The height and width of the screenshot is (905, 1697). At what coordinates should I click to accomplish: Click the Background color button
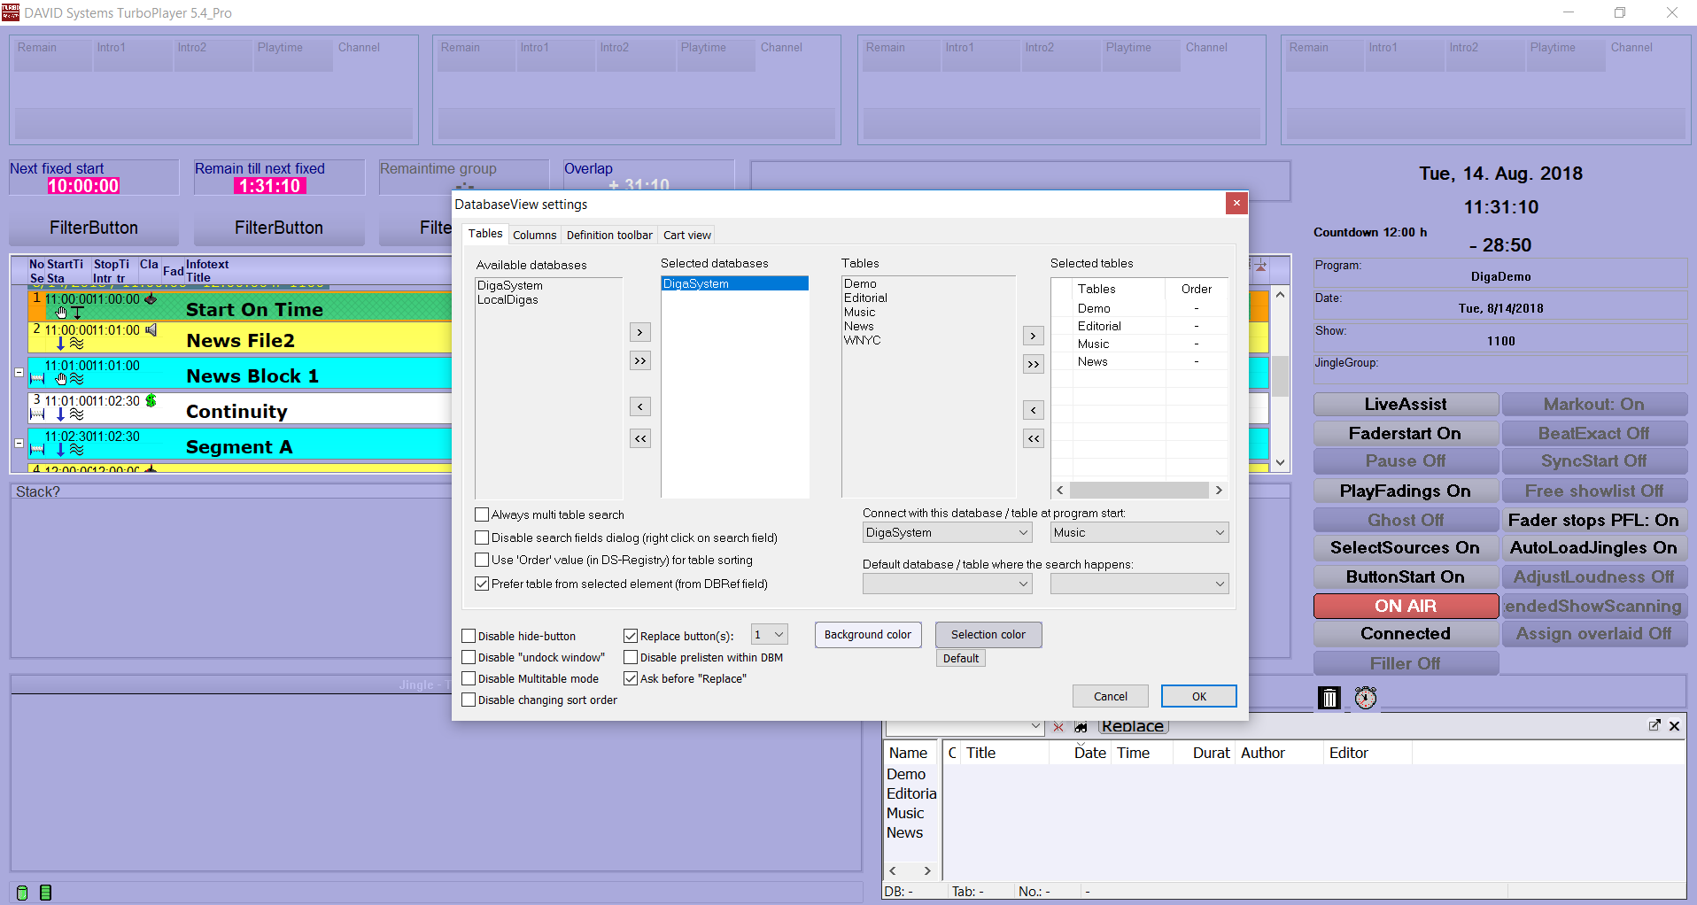(x=867, y=635)
